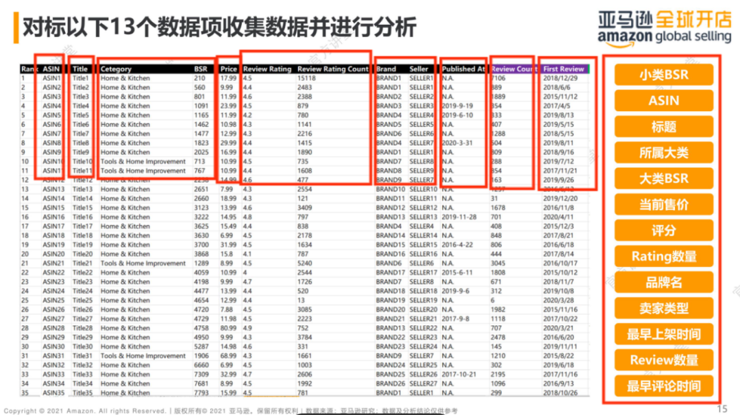The image size is (740, 415).
Task: Click the 最早上架时间 button
Action: click(x=663, y=334)
